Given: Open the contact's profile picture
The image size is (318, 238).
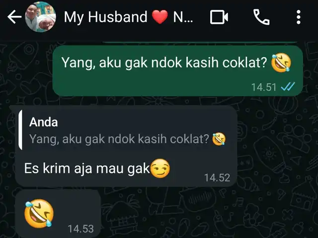Looking at the screenshot, I should [x=40, y=17].
